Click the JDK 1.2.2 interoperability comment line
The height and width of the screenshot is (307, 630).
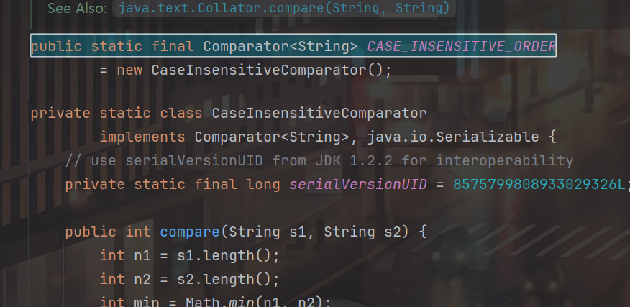319,160
